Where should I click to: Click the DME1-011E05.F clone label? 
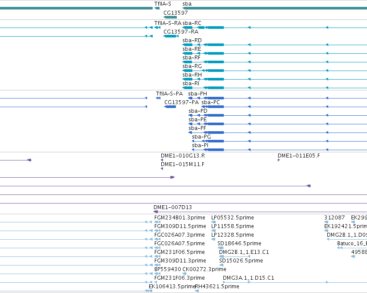pyautogui.click(x=299, y=156)
